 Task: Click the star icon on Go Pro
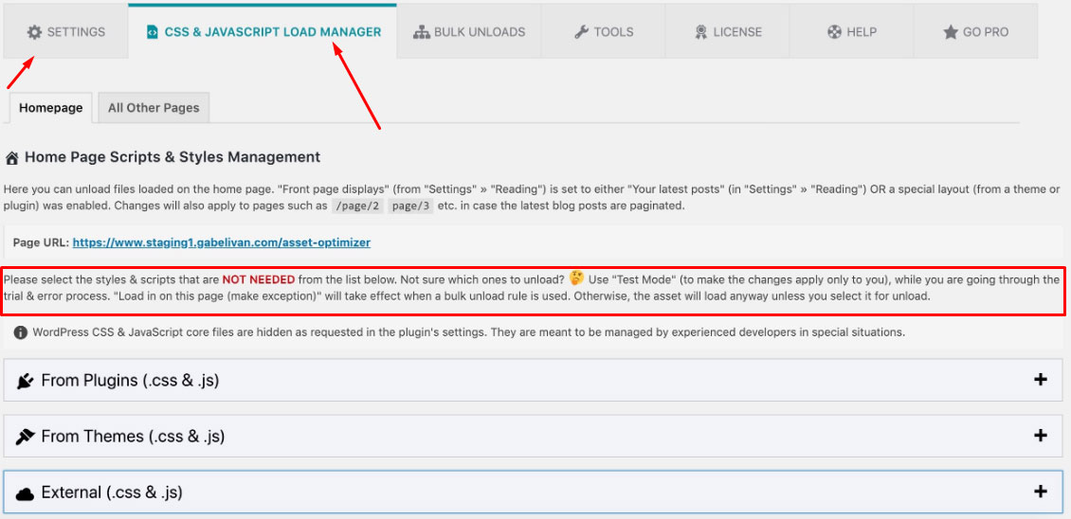950,32
